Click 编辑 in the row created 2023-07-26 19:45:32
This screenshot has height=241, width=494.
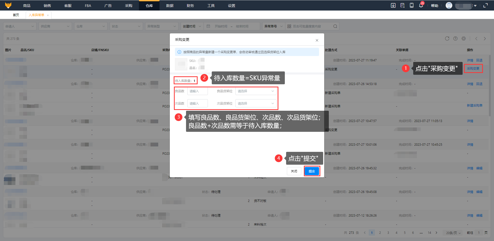point(479,168)
